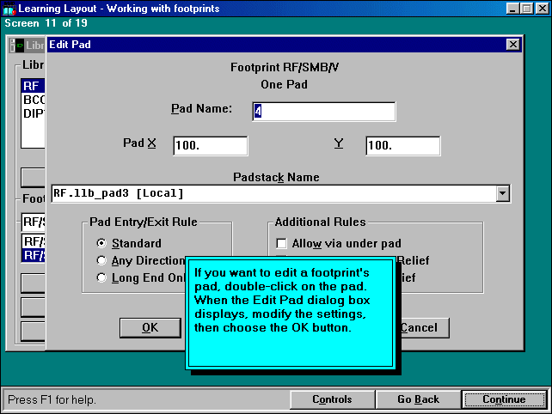Click the Y coordinate input field
Image resolution: width=552 pixels, height=414 pixels.
coord(402,146)
